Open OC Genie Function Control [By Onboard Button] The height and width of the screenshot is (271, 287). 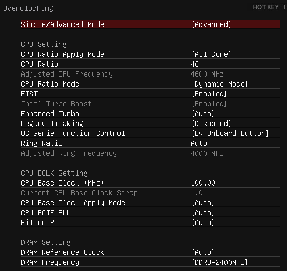pyautogui.click(x=230, y=133)
